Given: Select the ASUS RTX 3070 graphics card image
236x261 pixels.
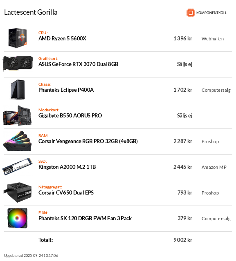Looking at the screenshot, I should (x=18, y=64).
